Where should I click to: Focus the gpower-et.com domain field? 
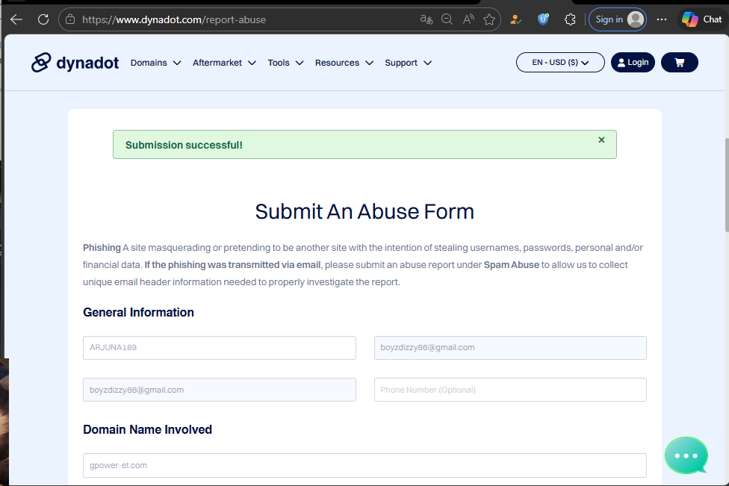tap(364, 466)
